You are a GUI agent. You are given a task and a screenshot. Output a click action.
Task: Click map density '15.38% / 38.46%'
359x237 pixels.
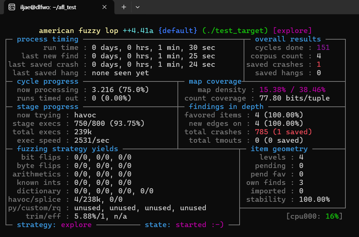click(292, 90)
